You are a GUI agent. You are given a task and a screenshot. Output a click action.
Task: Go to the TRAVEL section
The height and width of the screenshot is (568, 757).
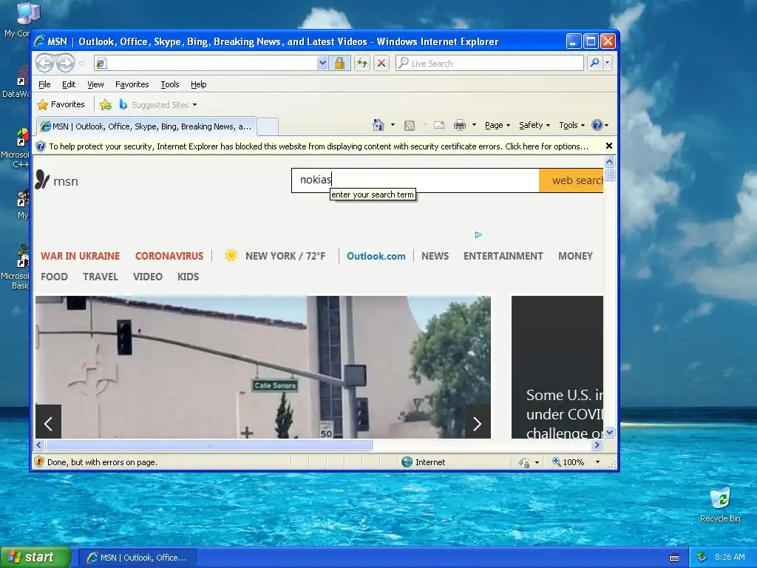[100, 277]
